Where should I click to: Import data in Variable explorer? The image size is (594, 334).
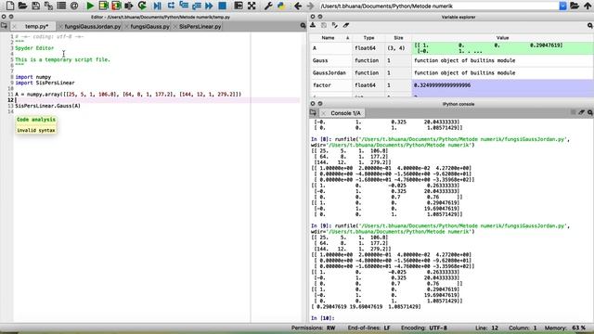click(x=313, y=25)
